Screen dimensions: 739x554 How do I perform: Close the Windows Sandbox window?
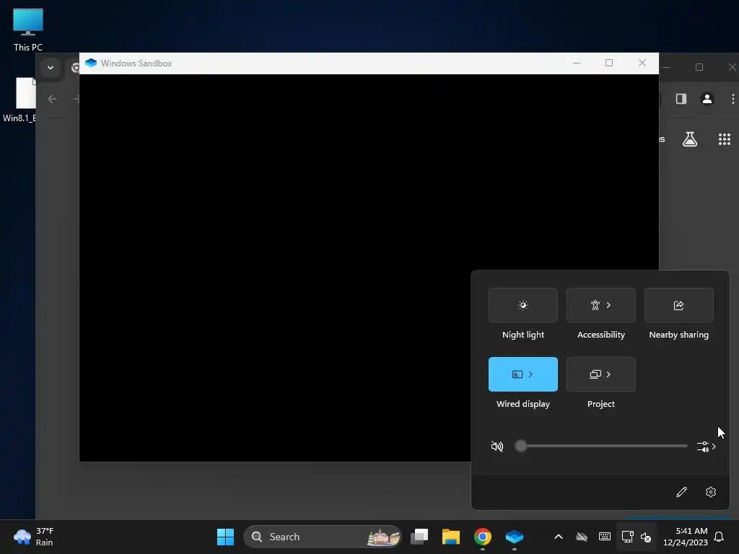pyautogui.click(x=642, y=63)
